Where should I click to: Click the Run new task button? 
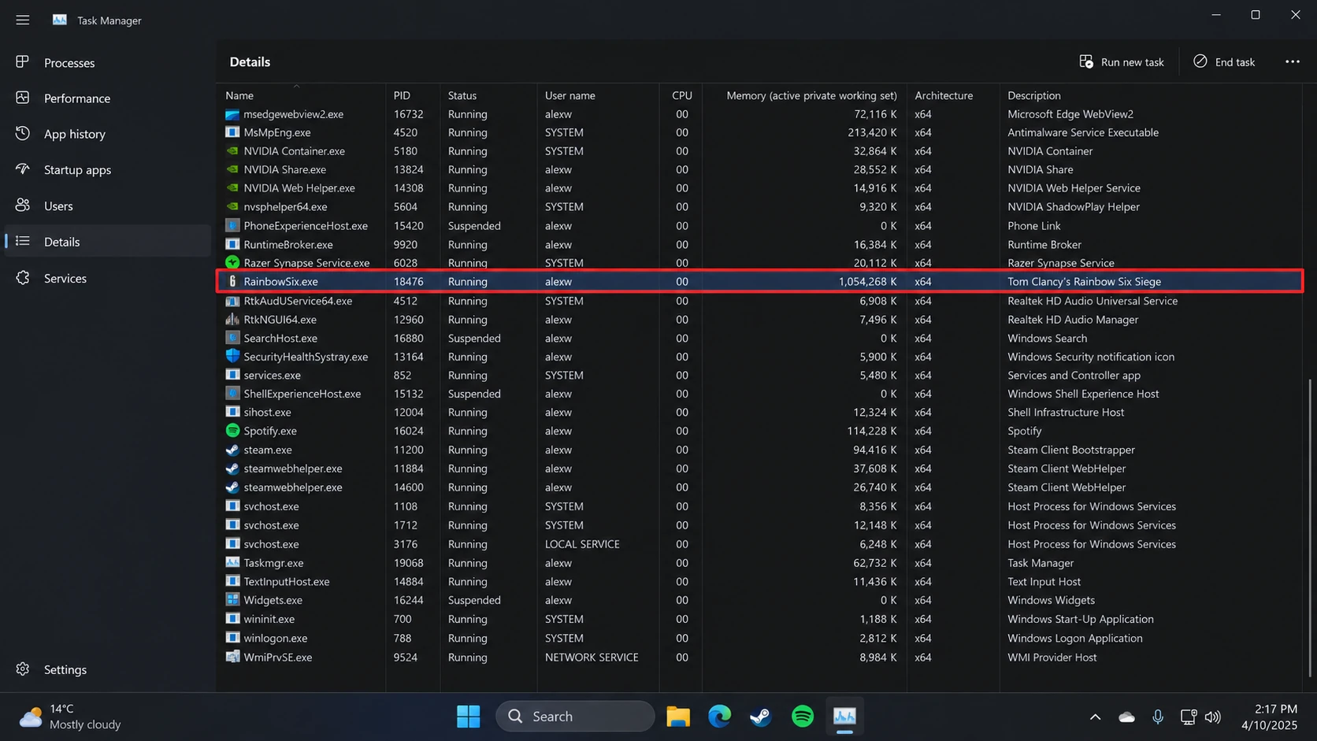click(x=1122, y=62)
